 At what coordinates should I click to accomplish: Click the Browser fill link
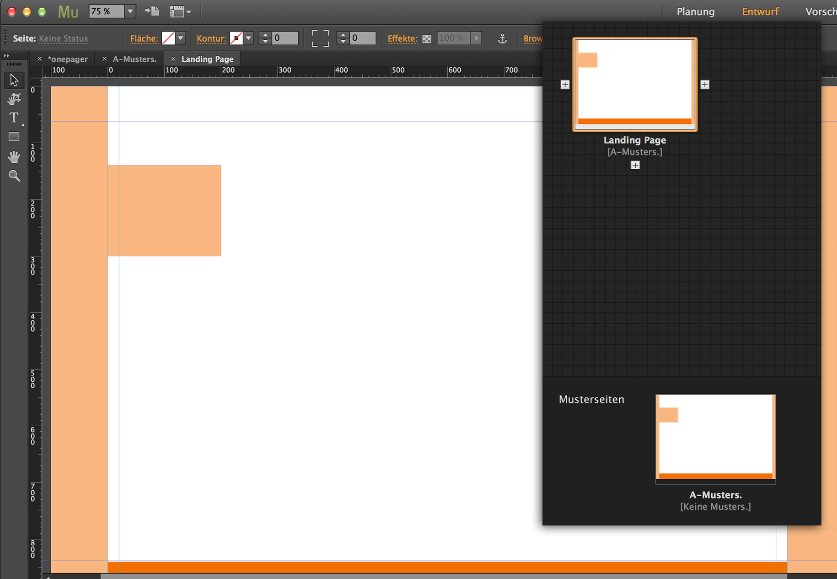point(533,39)
